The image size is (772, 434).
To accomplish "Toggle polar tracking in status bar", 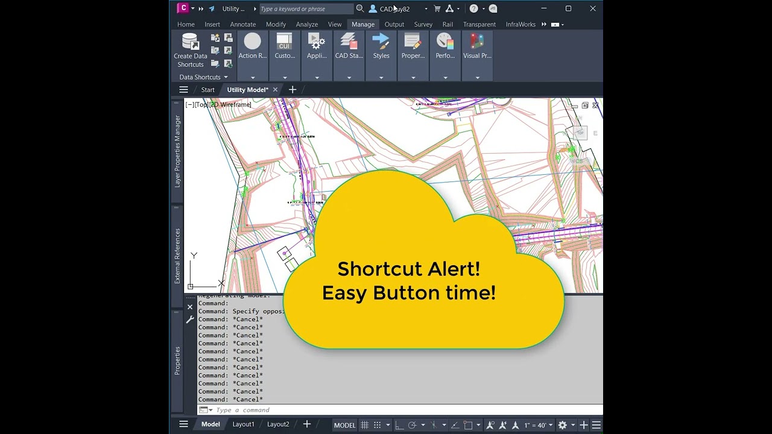I will pos(412,425).
